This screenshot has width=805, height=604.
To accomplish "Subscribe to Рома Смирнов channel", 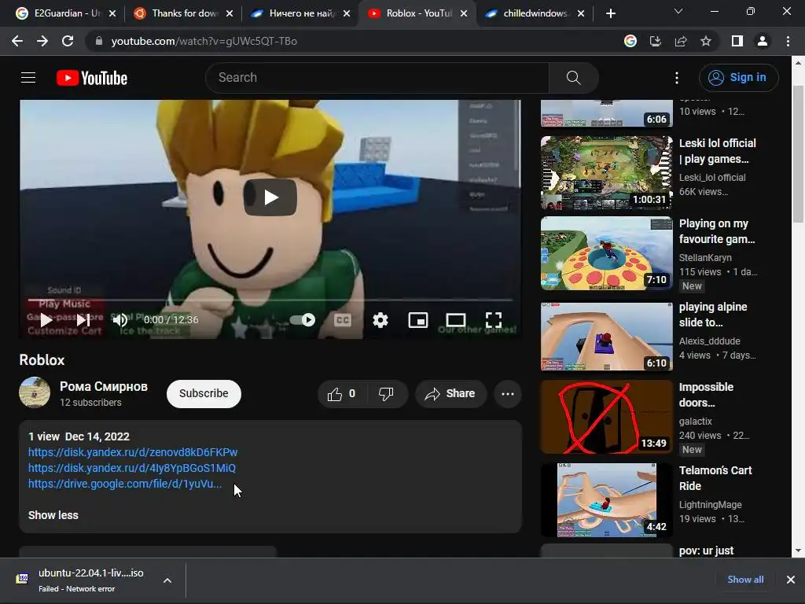I will (204, 394).
